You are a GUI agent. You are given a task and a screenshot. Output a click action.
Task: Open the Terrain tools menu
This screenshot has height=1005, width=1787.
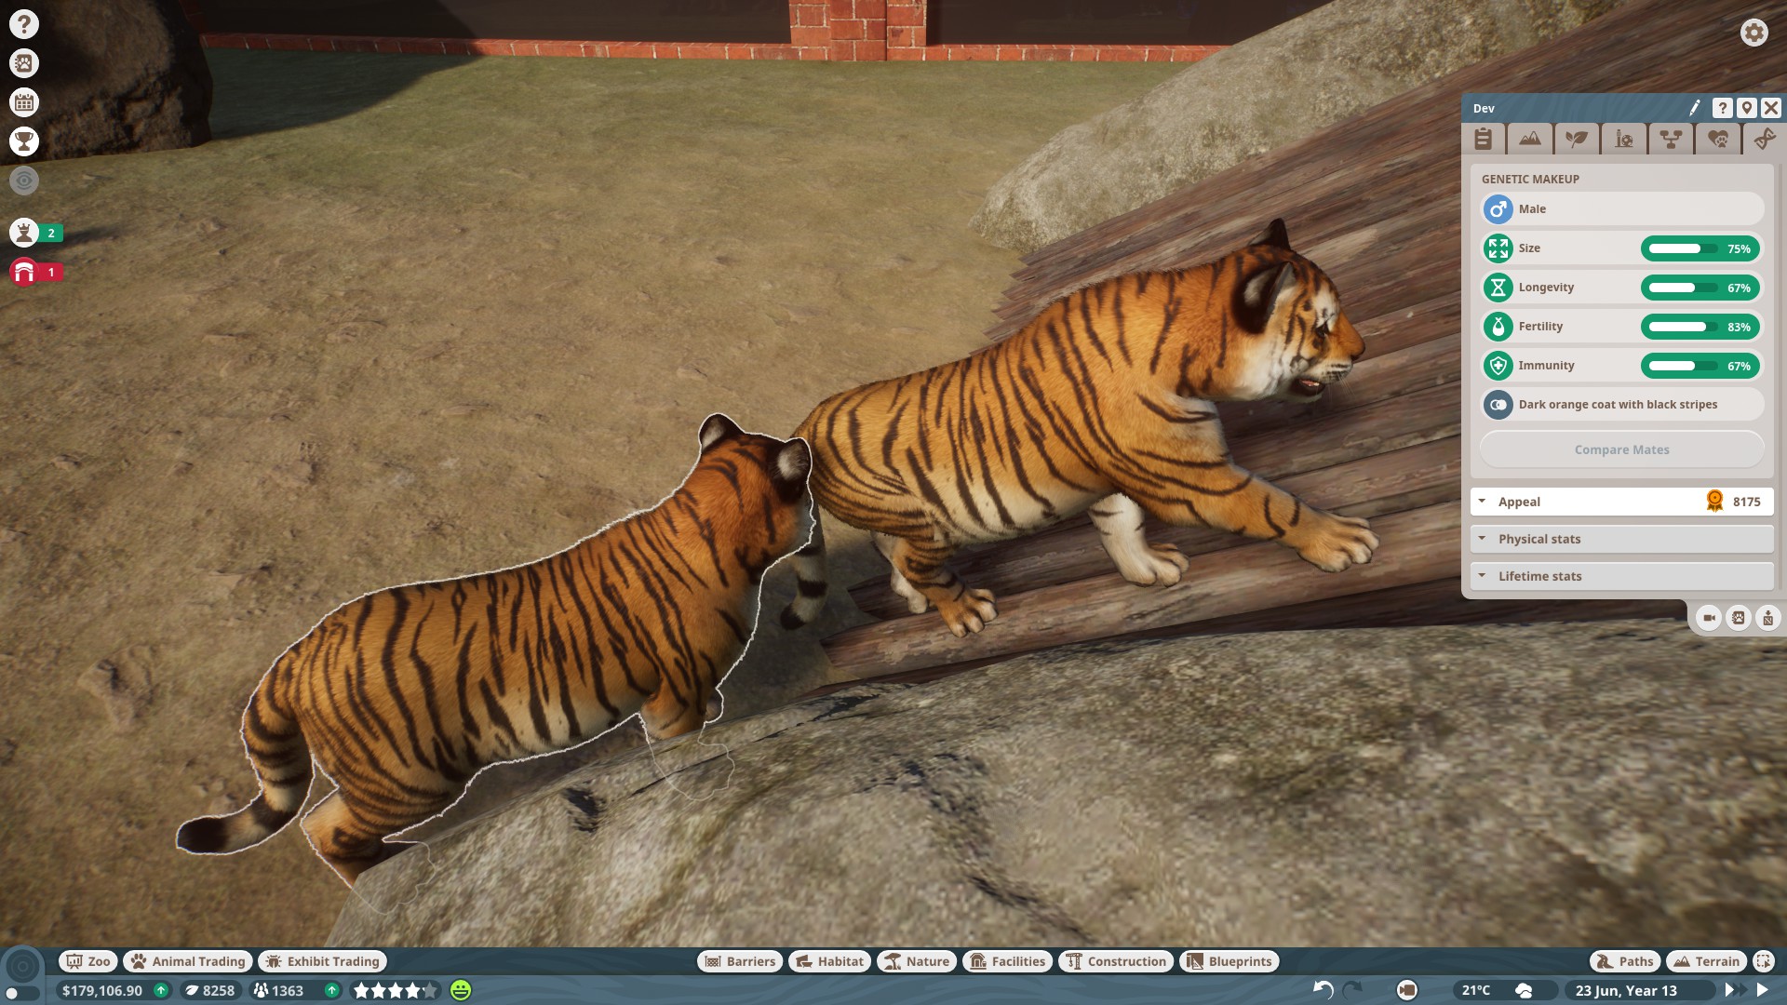point(1707,961)
